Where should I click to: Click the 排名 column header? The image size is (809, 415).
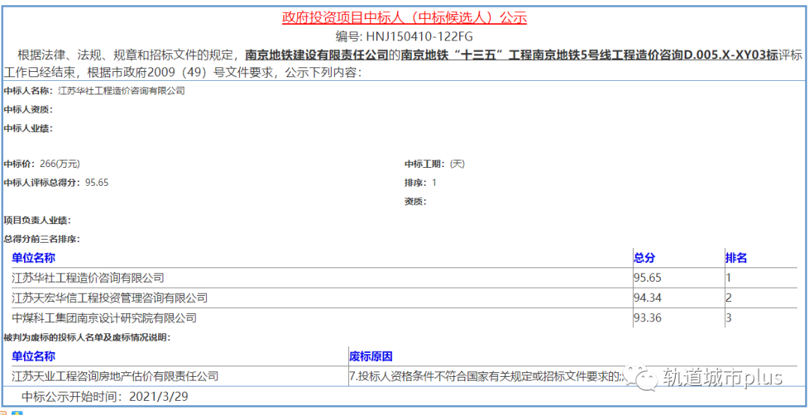736,258
